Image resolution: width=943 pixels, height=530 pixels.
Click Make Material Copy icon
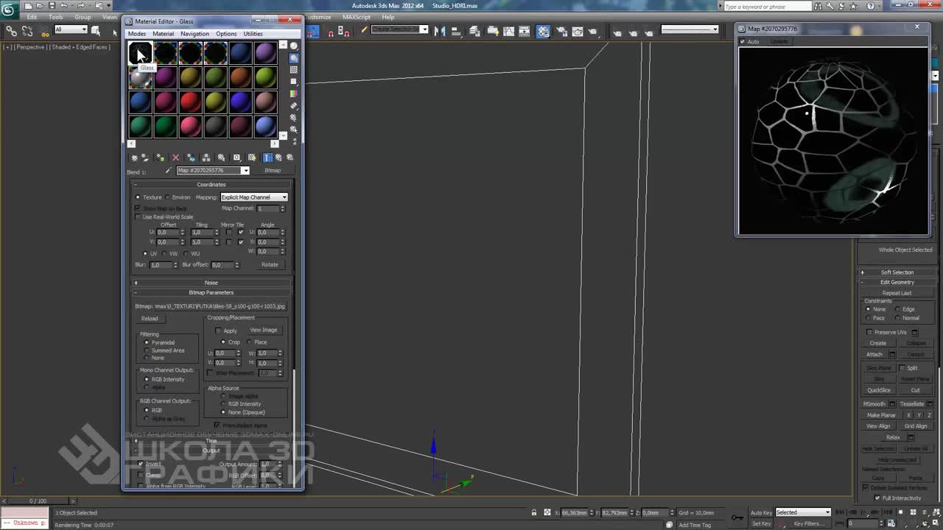[191, 158]
